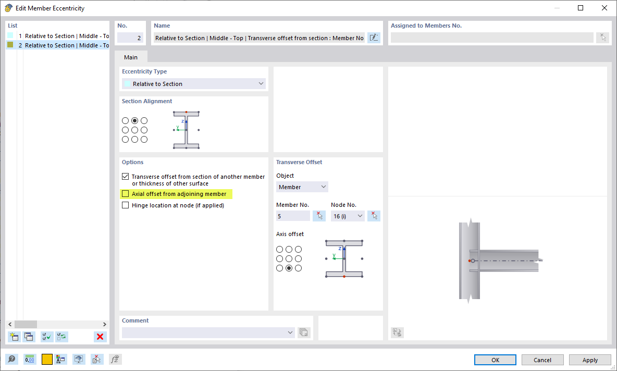Click olive color swatch of list item 2

[x=10, y=45]
